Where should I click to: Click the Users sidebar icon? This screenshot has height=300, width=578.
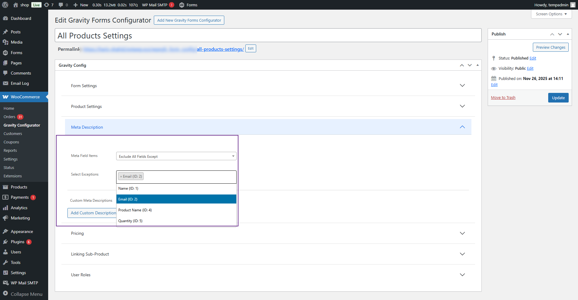5,252
